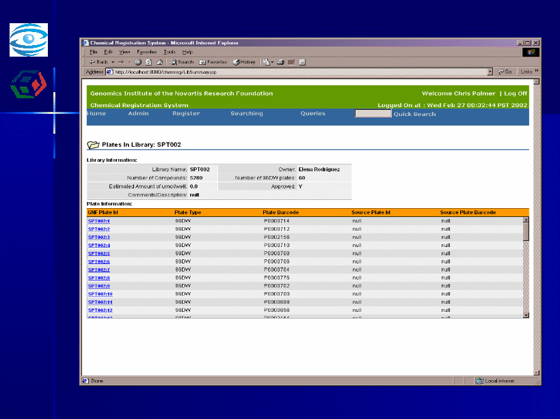Click in the Quick Search input field

[373, 114]
